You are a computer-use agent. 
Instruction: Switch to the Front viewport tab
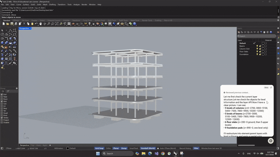pos(38,145)
